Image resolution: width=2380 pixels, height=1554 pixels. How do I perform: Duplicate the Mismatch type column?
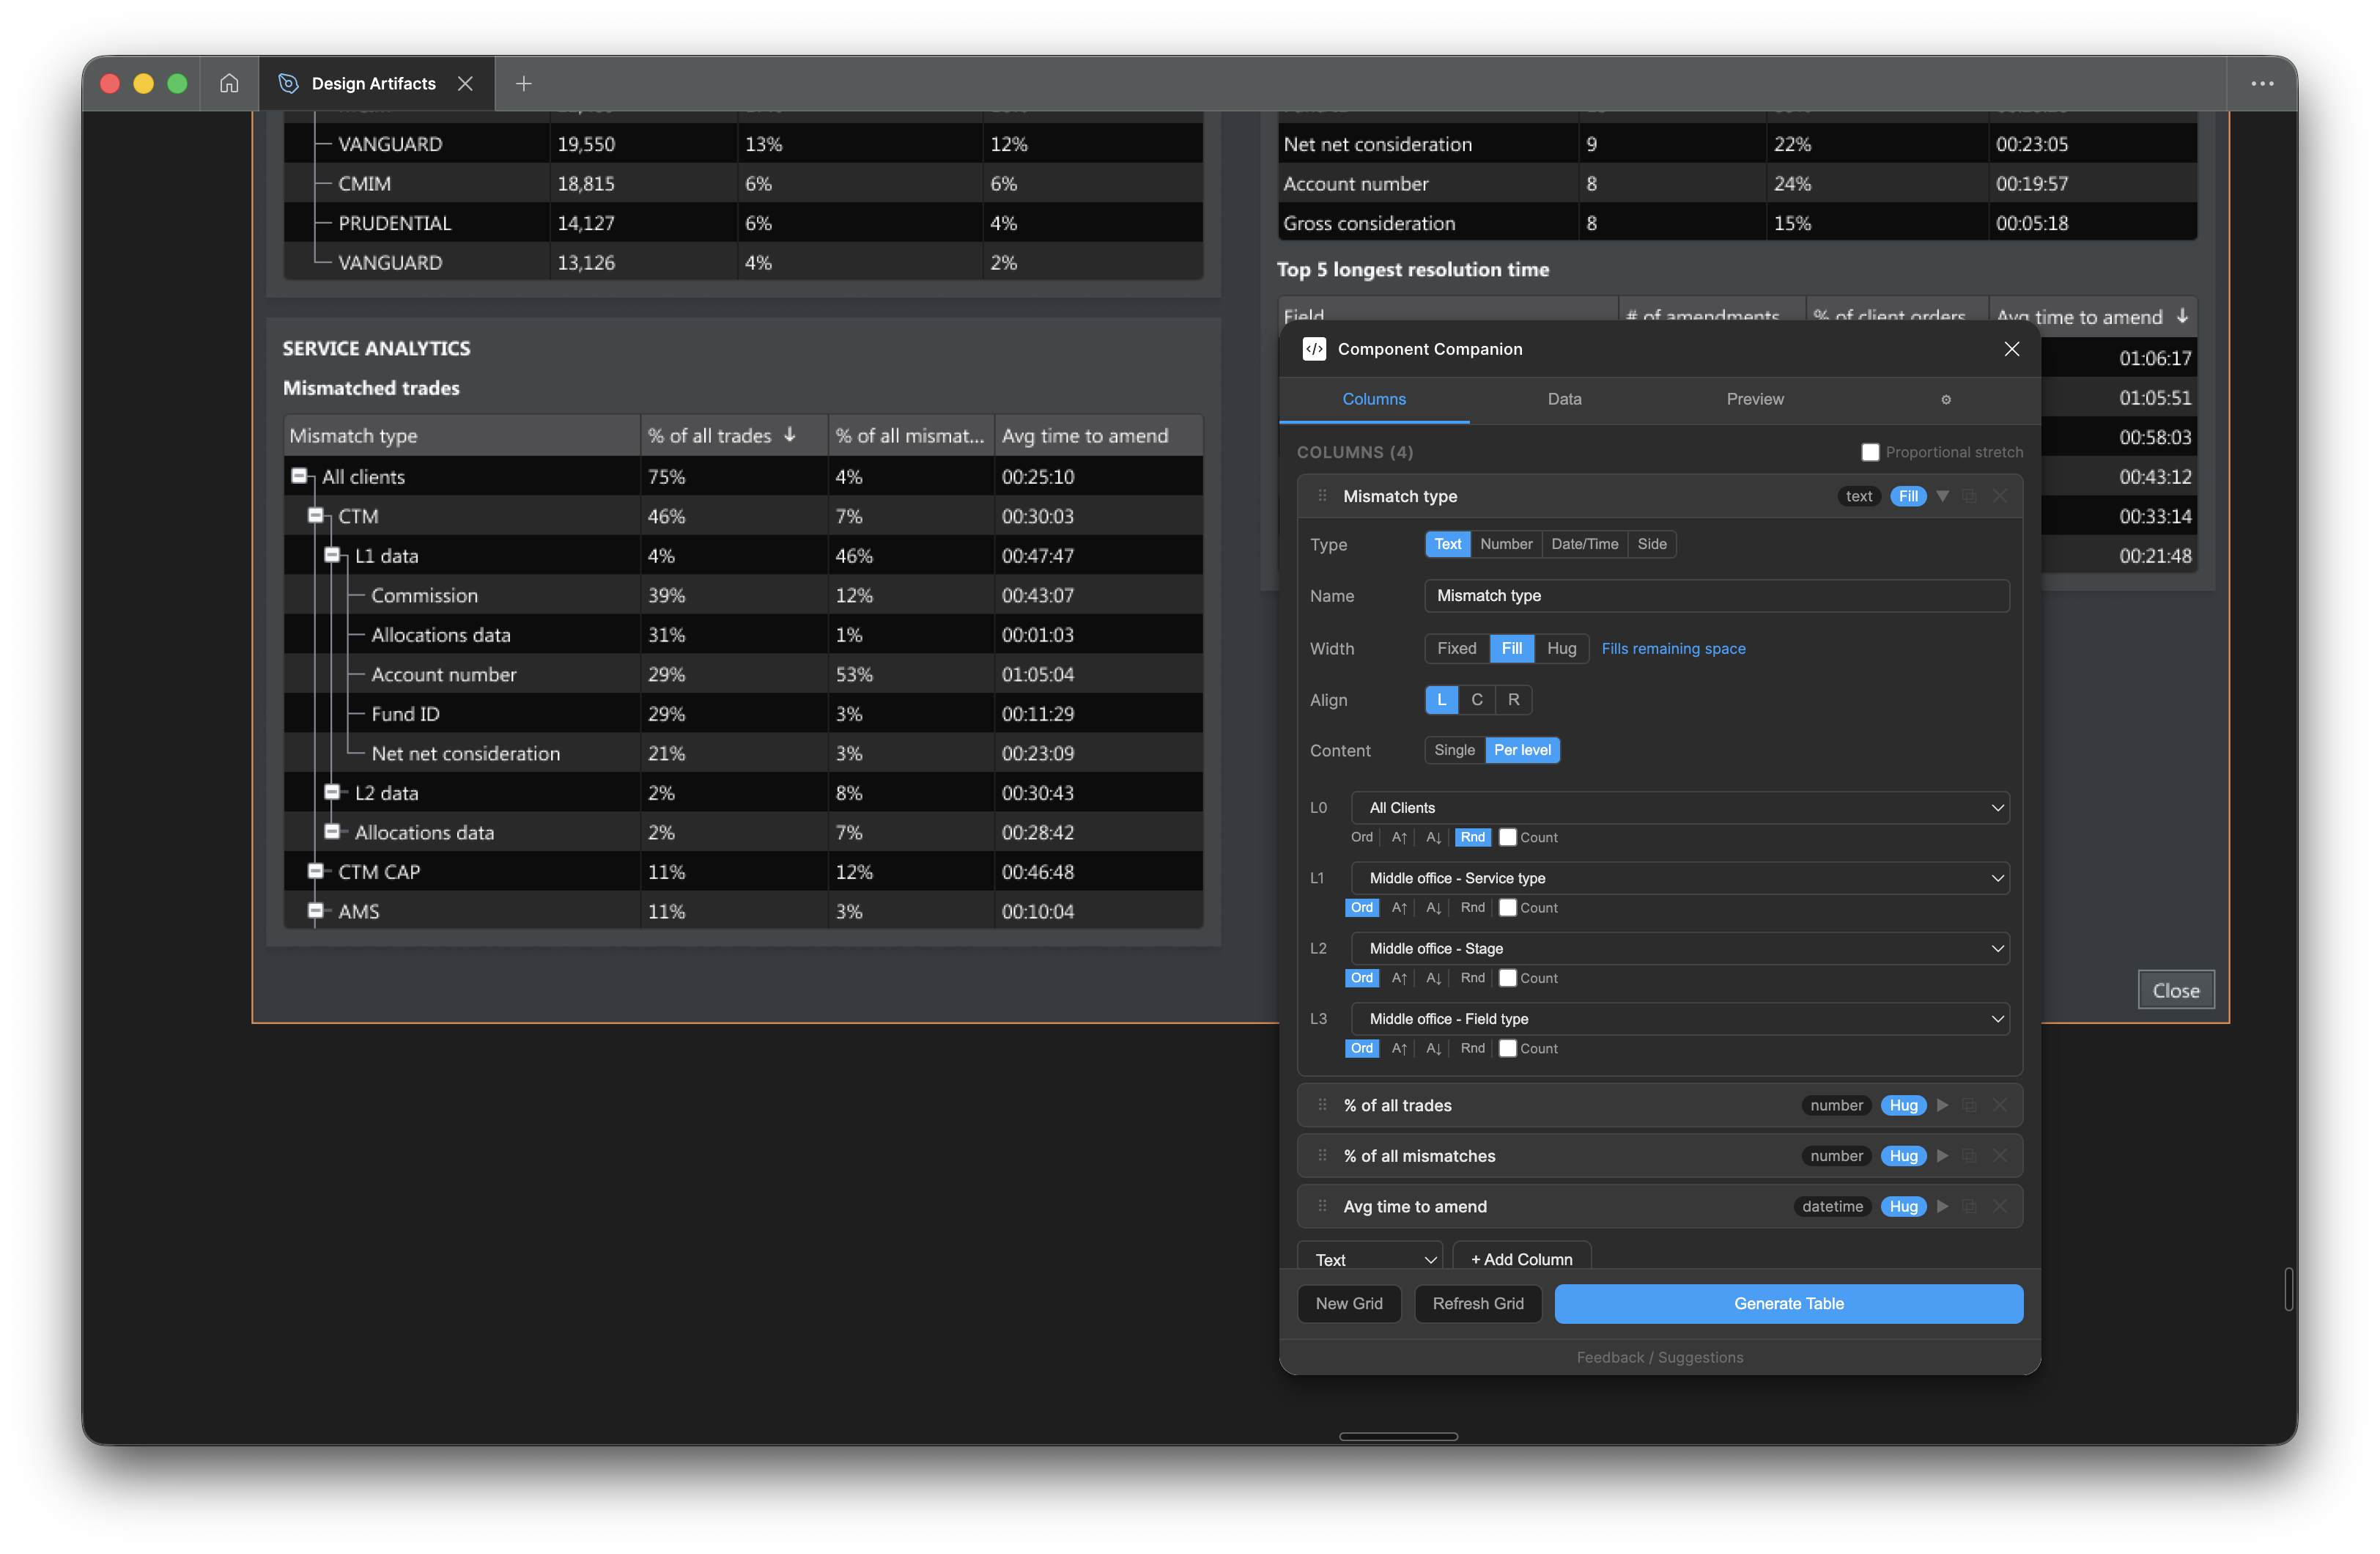pos(1969,496)
